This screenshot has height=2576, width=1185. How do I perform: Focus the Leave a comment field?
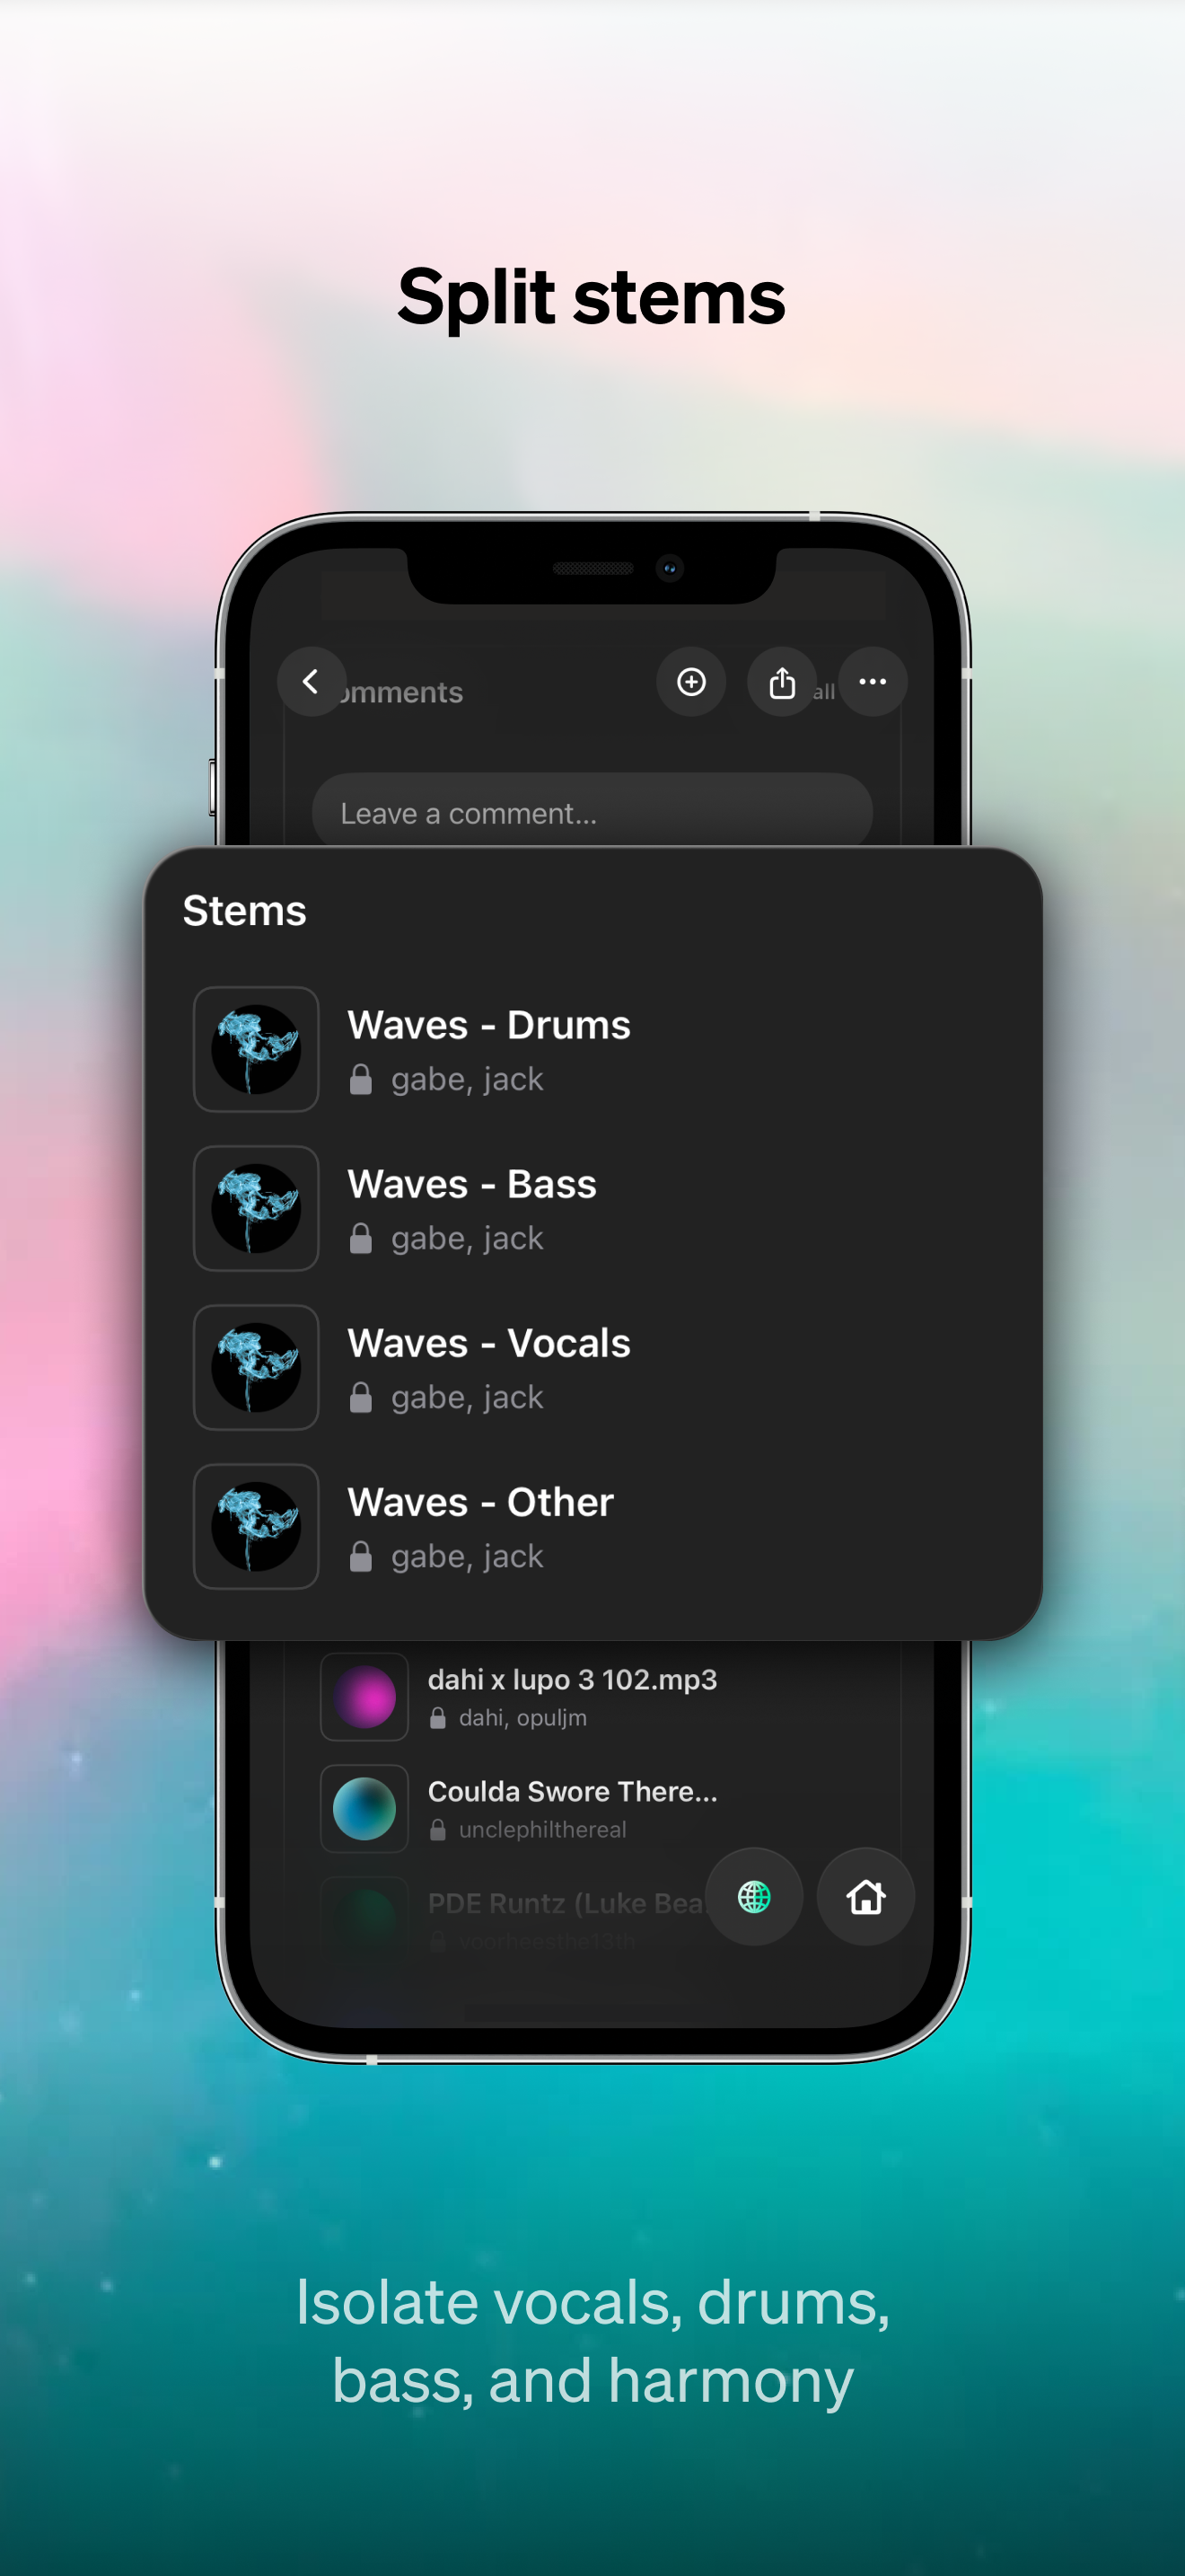click(x=592, y=811)
